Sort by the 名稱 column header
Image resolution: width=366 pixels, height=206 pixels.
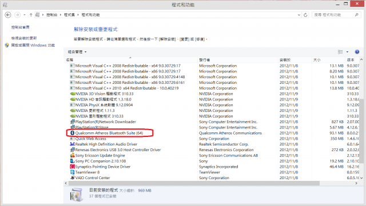point(131,60)
